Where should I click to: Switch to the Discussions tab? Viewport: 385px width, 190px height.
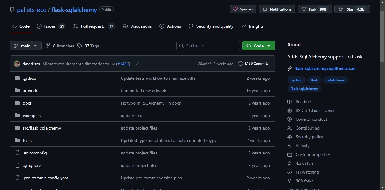(x=137, y=26)
